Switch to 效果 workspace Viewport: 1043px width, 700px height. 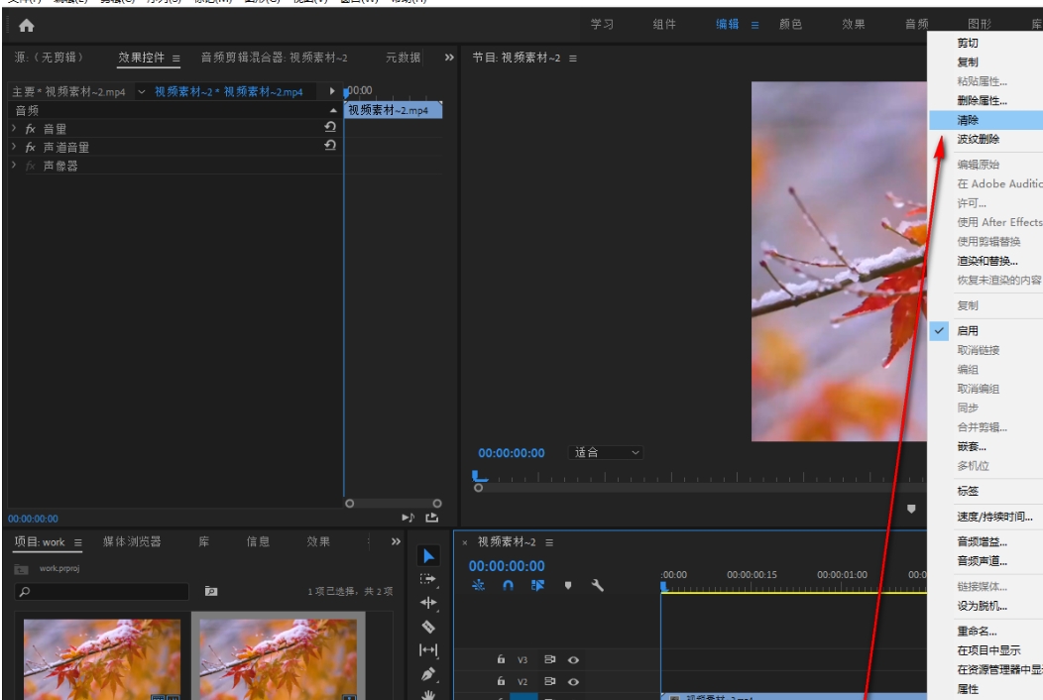pyautogui.click(x=854, y=25)
